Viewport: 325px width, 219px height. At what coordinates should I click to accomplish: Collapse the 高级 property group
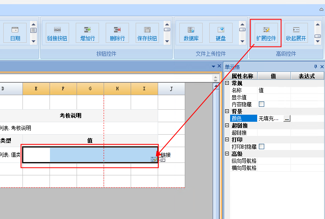coord(227,154)
